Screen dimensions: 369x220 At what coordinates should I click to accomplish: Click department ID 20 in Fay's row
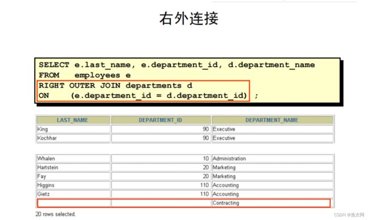pos(161,176)
